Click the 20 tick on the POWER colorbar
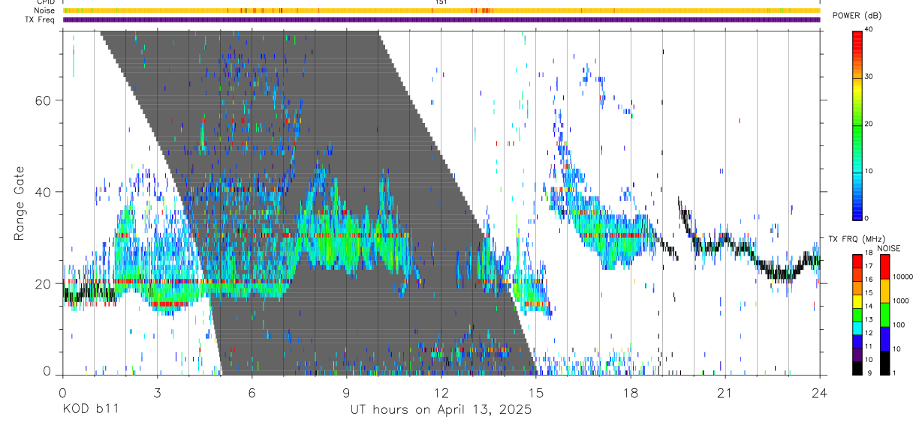This screenshot has width=922, height=425. (869, 124)
